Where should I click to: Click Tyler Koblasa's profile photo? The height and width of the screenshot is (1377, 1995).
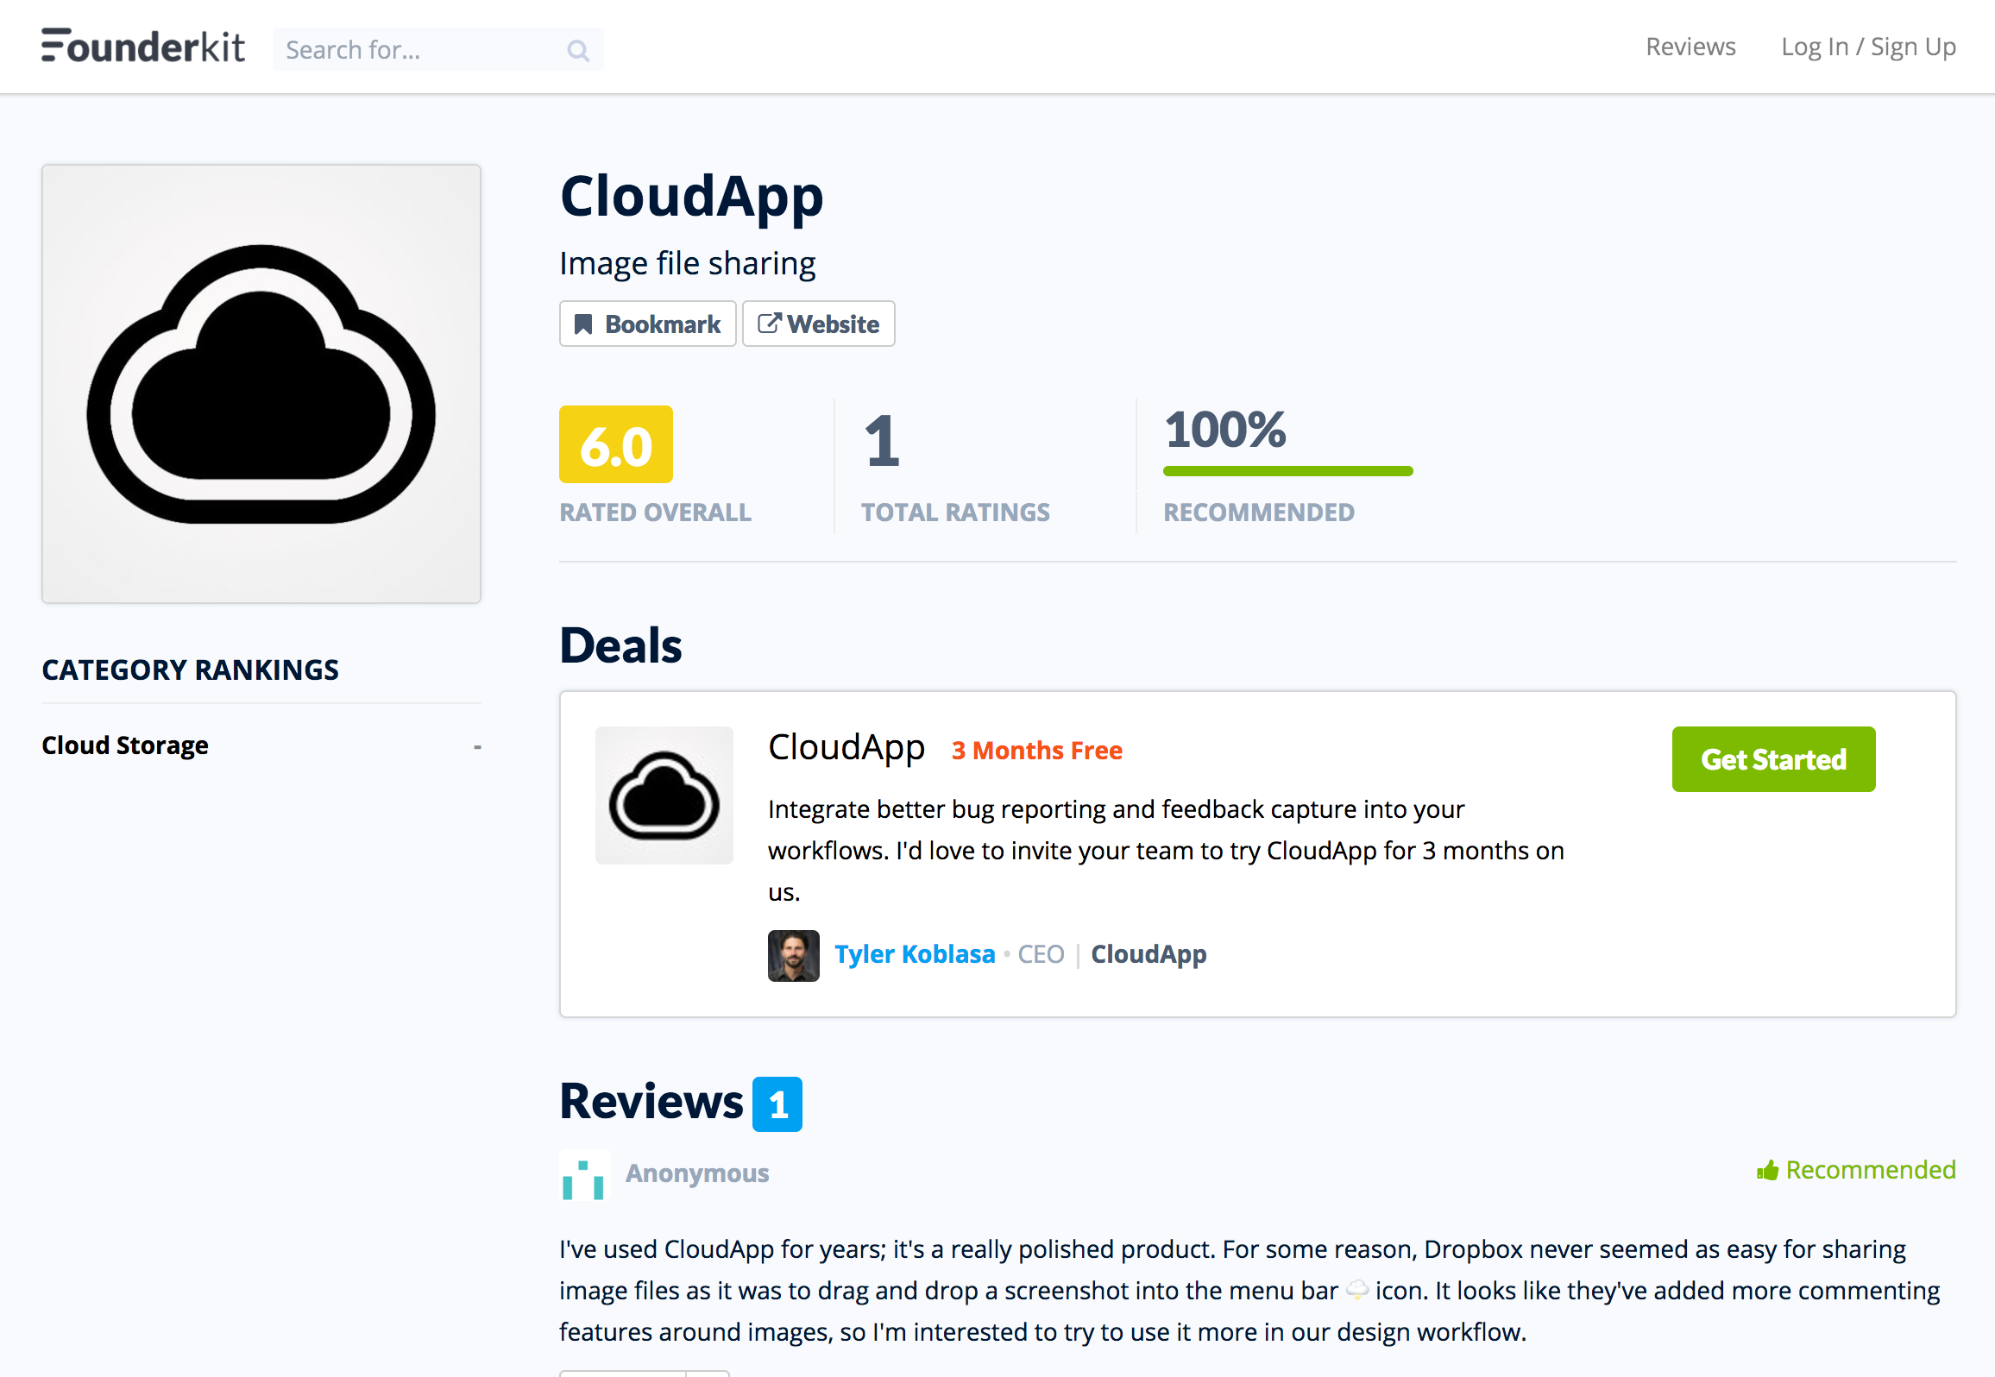tap(792, 954)
